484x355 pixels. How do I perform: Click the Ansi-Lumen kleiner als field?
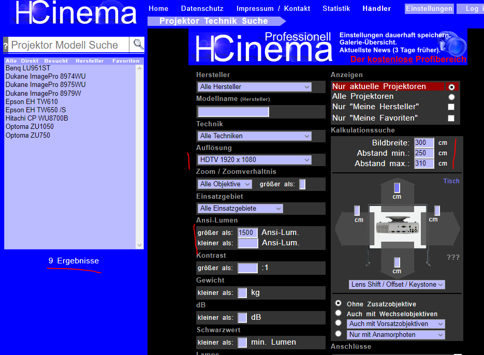click(x=247, y=243)
